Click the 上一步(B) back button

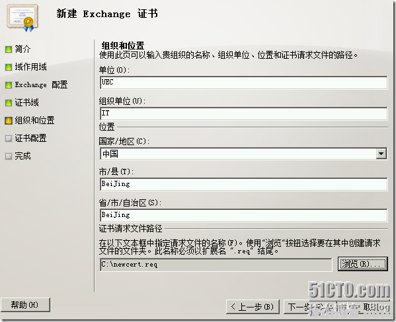(x=253, y=307)
